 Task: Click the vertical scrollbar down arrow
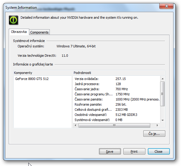pos(163,120)
